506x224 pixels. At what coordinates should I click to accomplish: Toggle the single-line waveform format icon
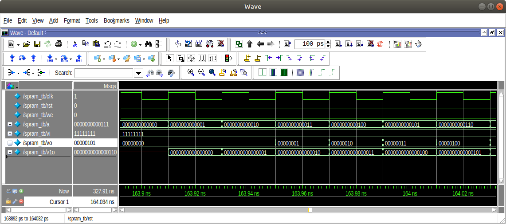pos(262,73)
